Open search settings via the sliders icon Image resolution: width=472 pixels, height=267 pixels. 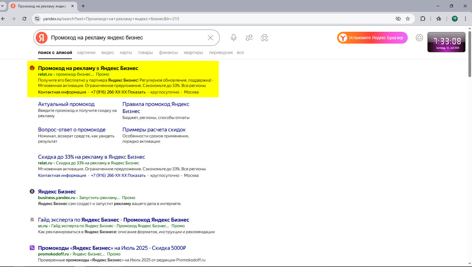click(x=249, y=38)
